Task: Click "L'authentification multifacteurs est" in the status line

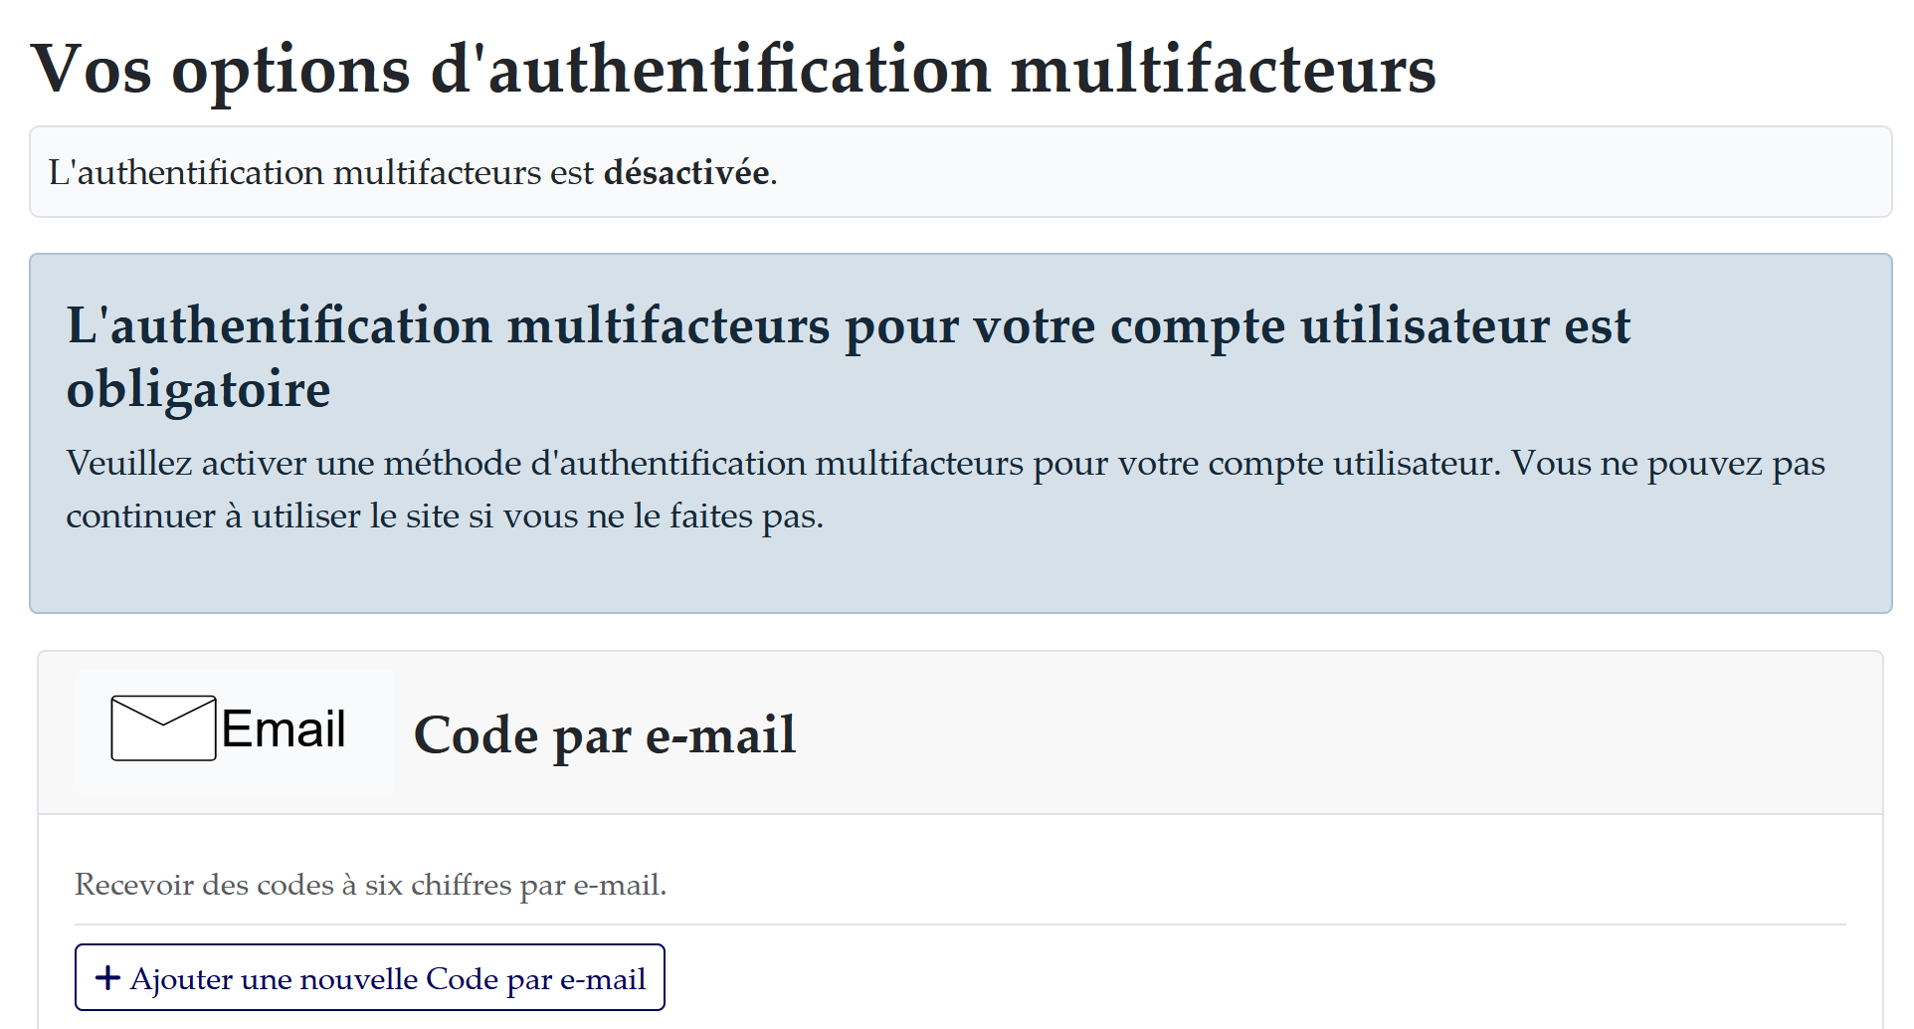Action: click(320, 173)
